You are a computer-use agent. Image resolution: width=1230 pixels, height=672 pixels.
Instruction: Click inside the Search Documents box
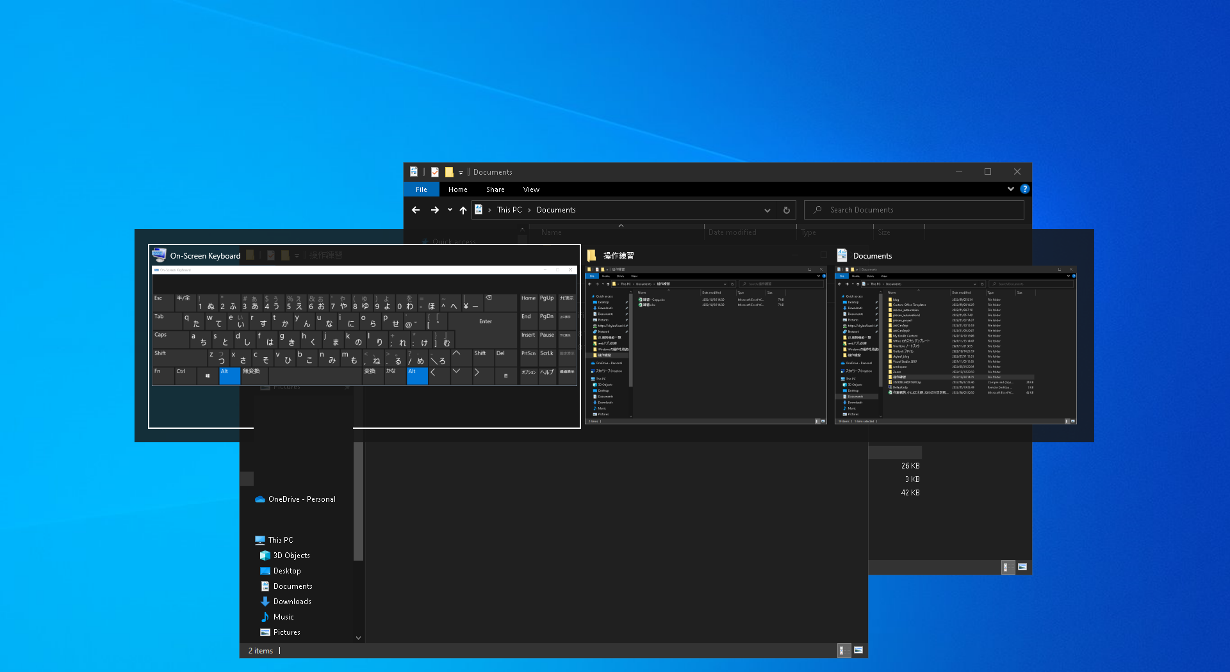(x=913, y=210)
